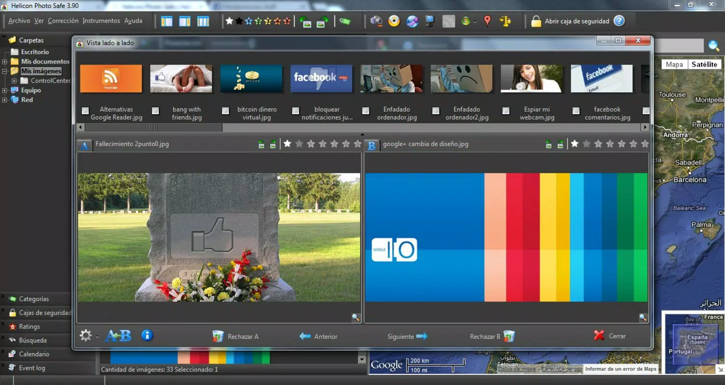This screenshot has height=385, width=725.
Task: Collapse the Mis imágenes folder node
Action: point(4,71)
